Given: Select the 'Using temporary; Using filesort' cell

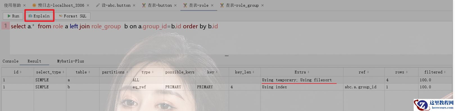Looking at the screenshot, I should click(302, 80).
